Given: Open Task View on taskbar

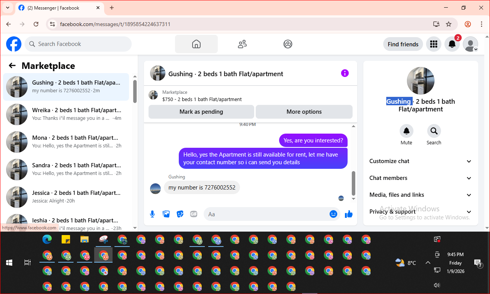Looking at the screenshot, I should click(28, 263).
